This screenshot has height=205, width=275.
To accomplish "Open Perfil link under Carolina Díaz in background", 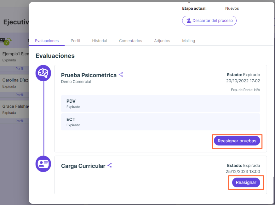I will point(20,95).
